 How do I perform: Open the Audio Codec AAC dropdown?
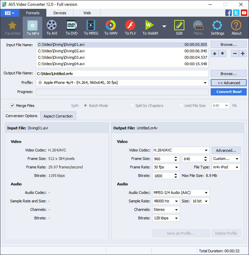pyautogui.click(x=181, y=193)
